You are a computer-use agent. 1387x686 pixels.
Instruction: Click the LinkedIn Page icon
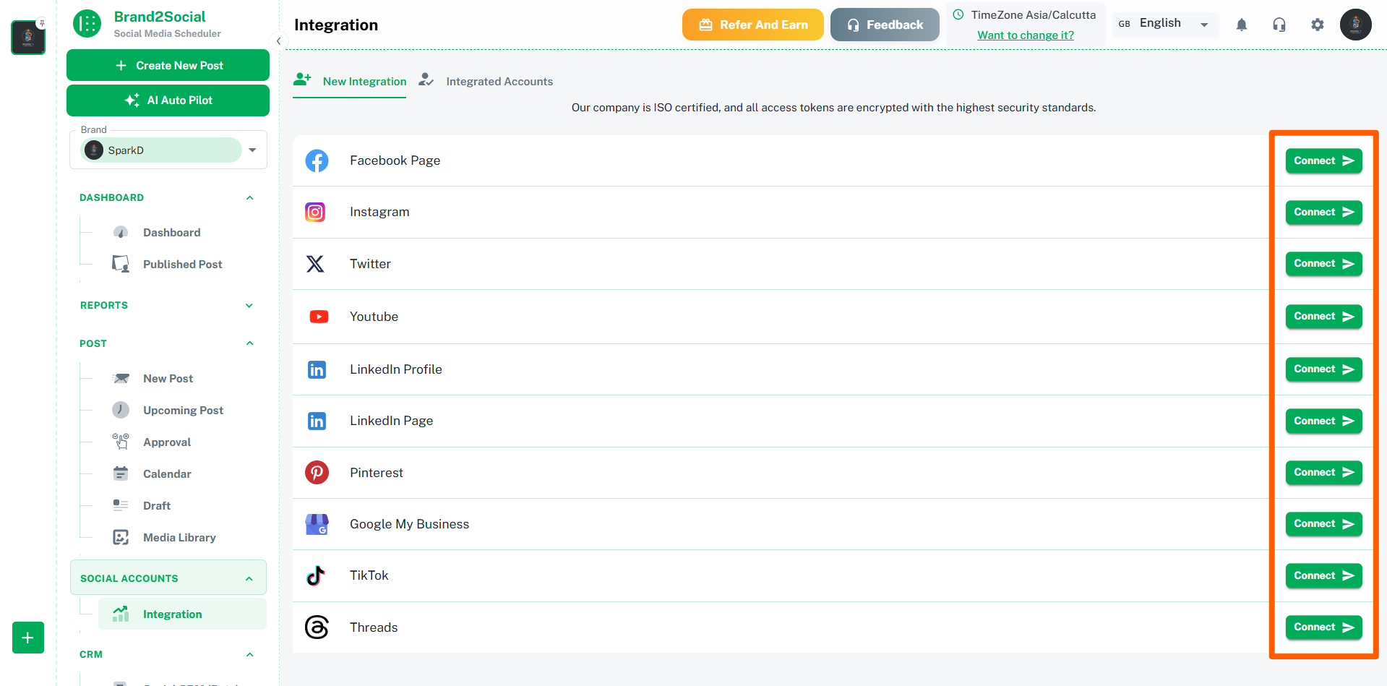point(317,421)
